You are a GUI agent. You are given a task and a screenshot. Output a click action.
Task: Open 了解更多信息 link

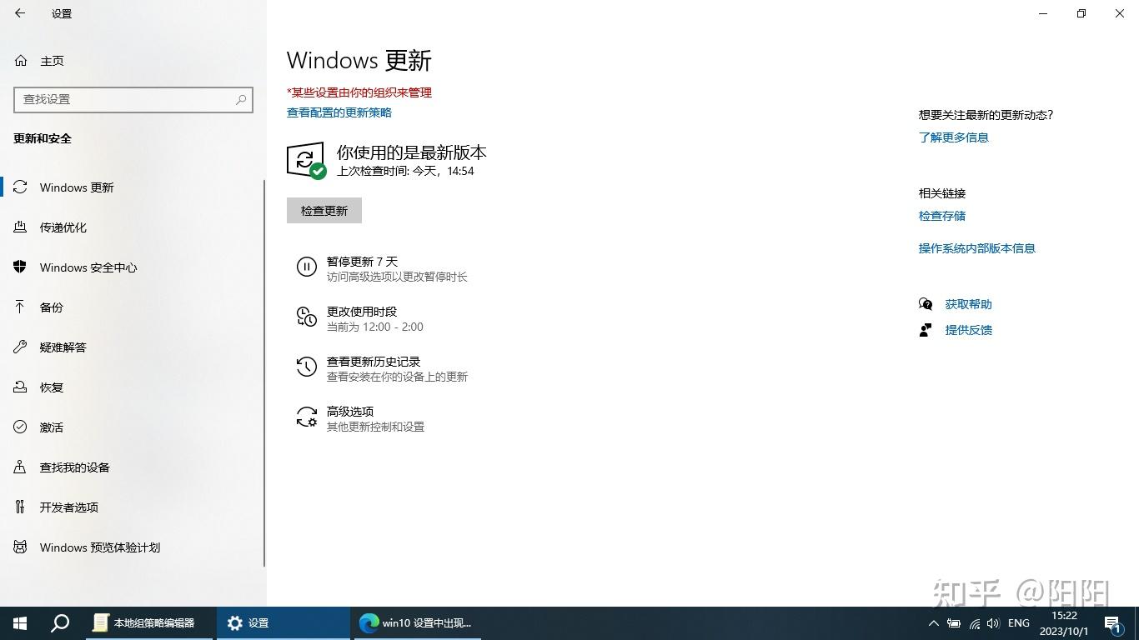(x=954, y=137)
